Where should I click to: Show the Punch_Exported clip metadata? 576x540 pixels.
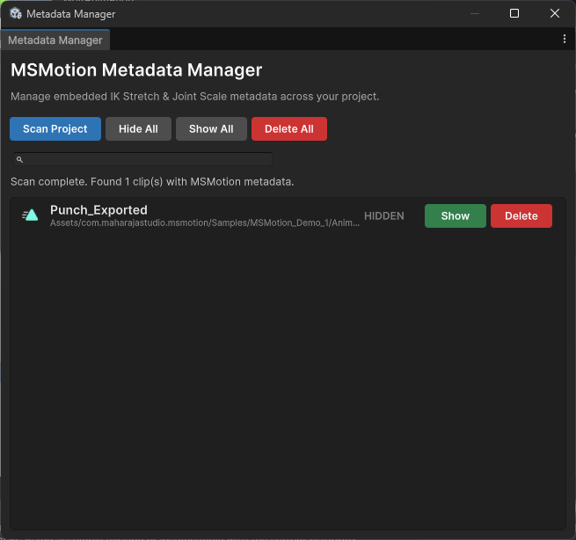click(456, 216)
